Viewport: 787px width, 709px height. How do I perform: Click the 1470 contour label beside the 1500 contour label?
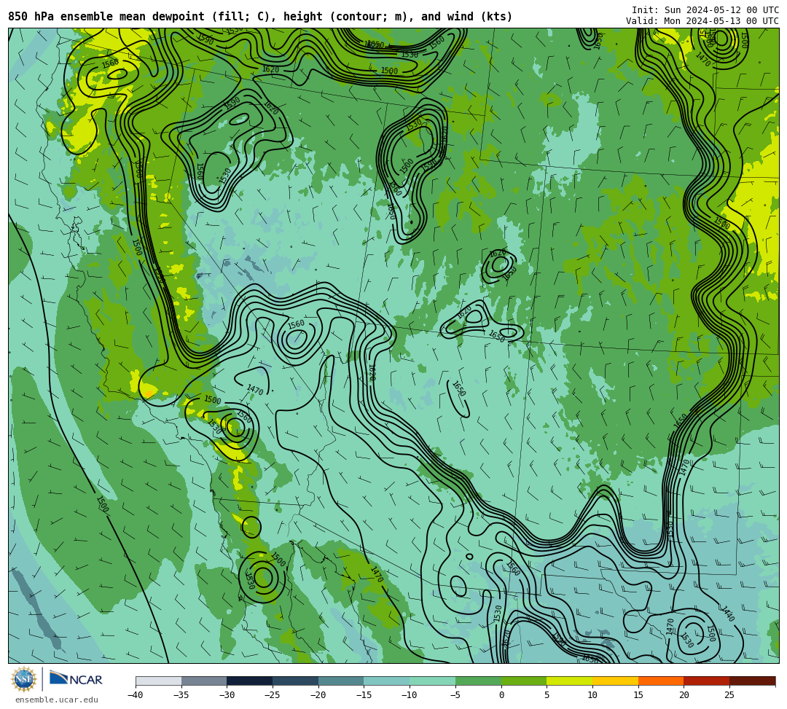[x=670, y=627]
